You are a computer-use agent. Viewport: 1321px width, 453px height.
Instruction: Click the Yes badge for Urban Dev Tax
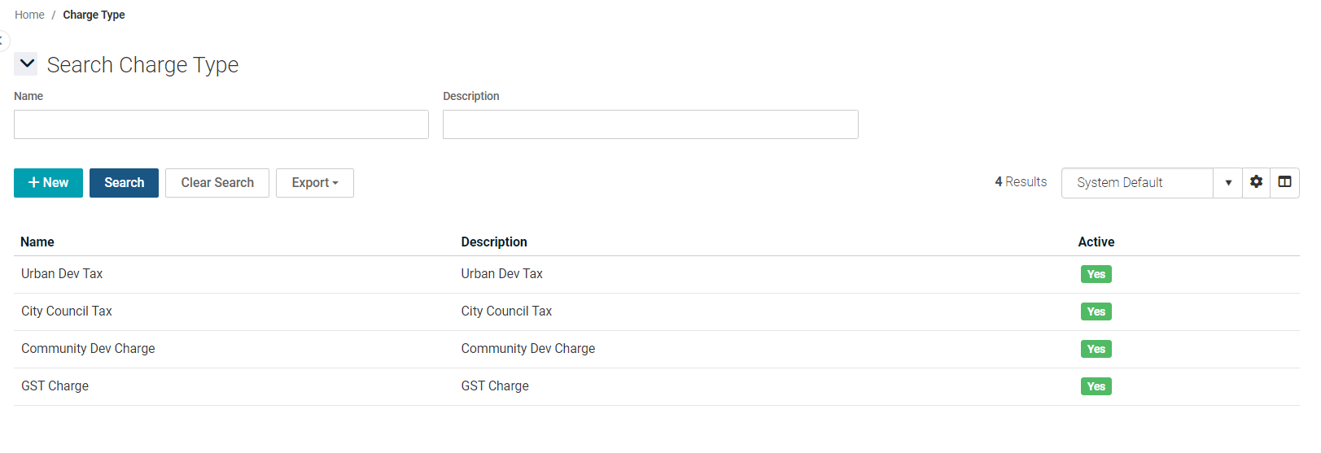1096,274
